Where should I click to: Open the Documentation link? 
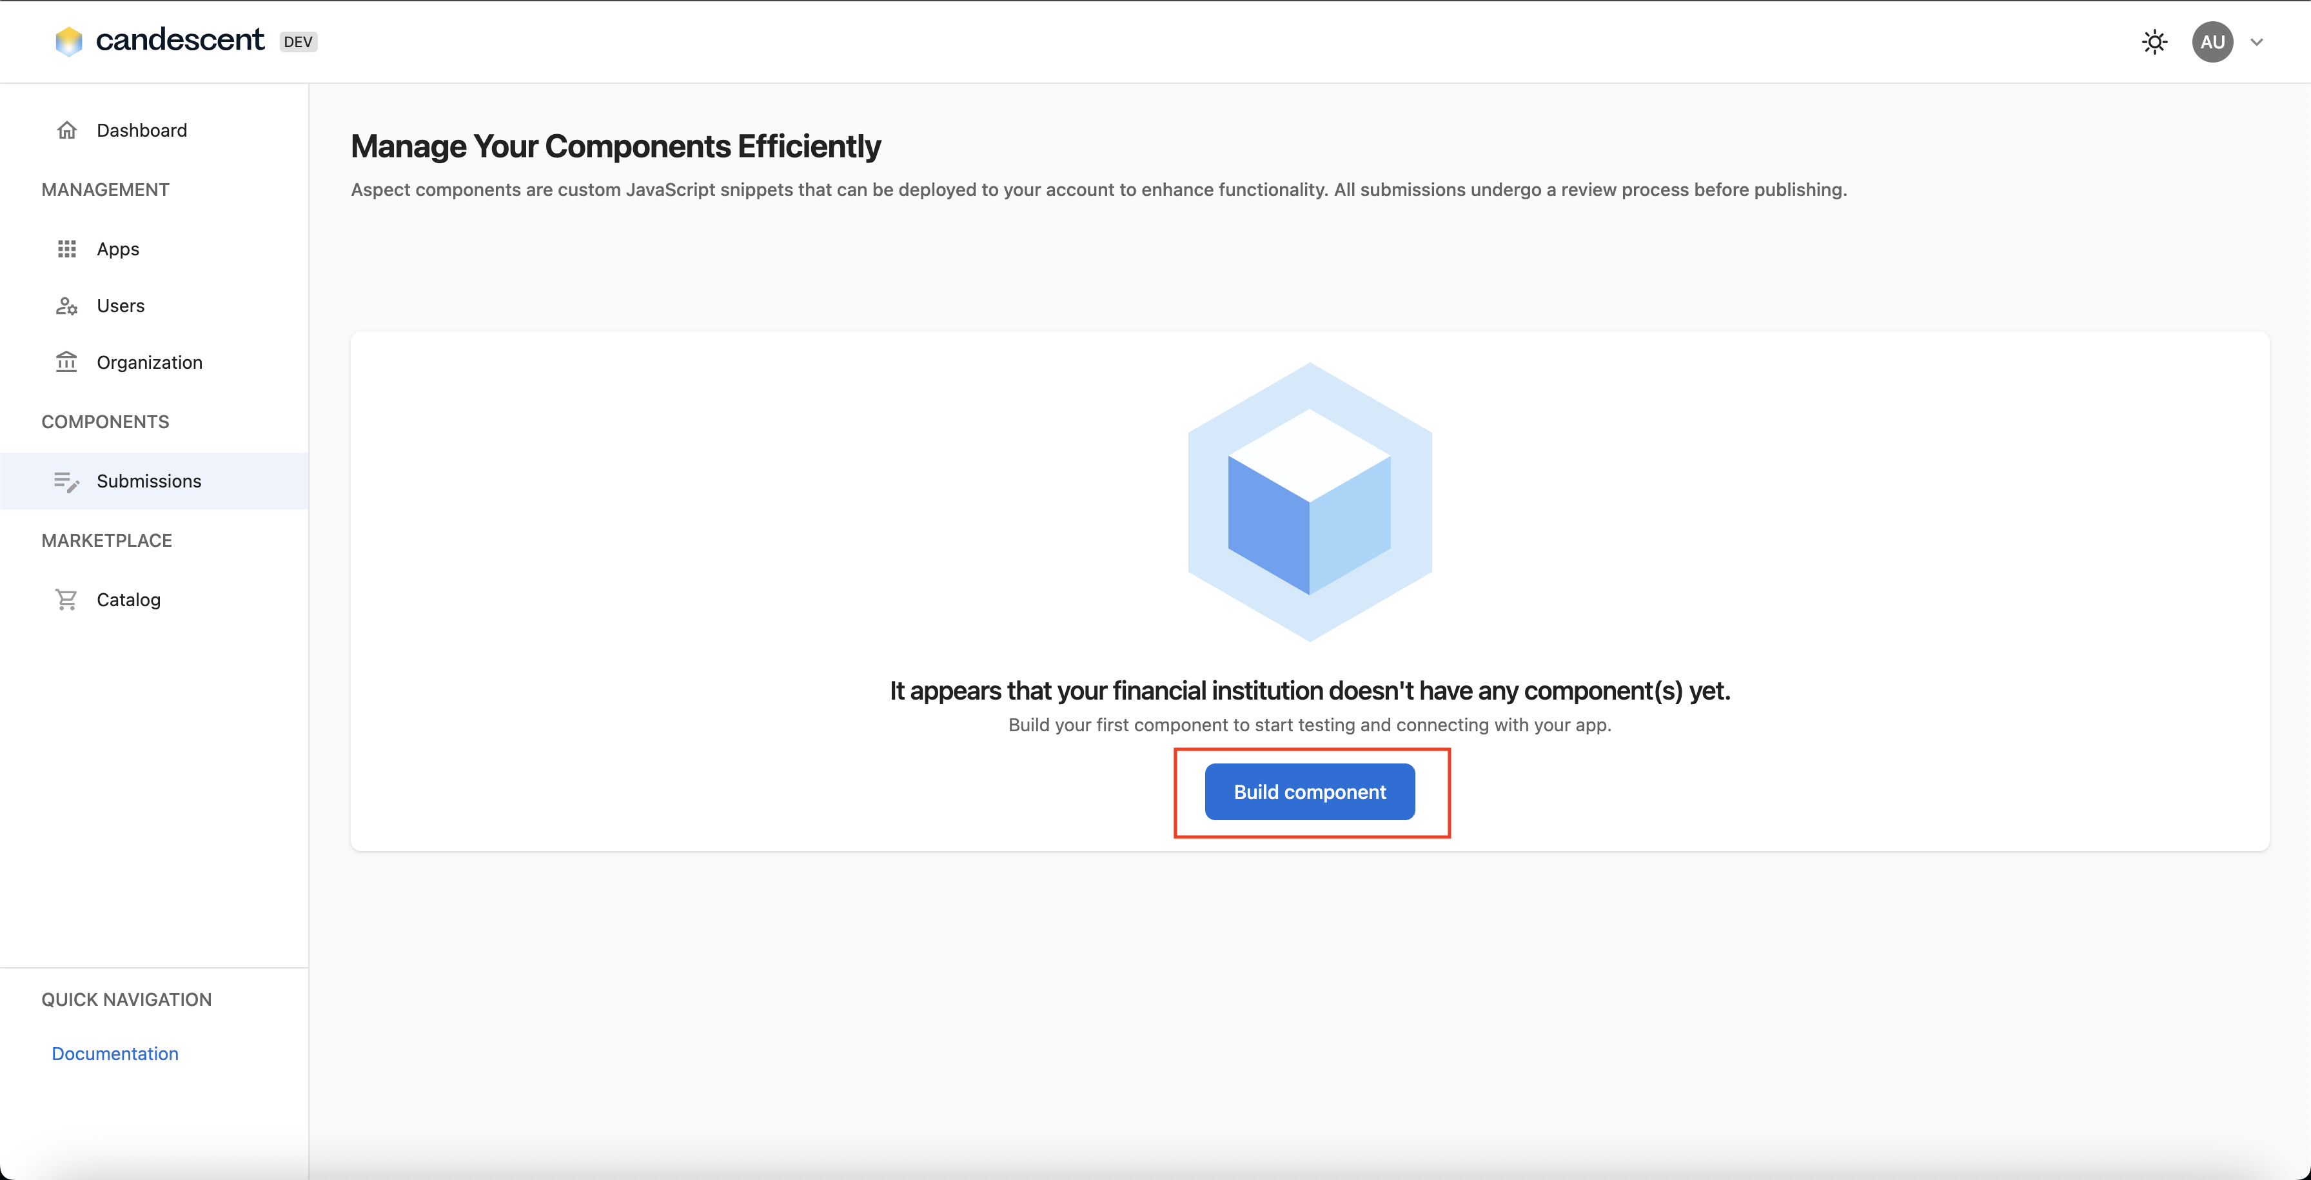point(114,1052)
